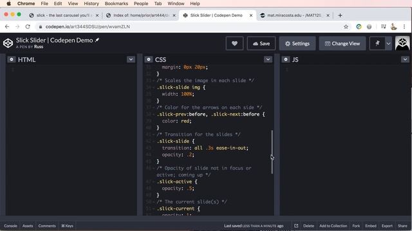Click Add to Collection

tap(333, 226)
